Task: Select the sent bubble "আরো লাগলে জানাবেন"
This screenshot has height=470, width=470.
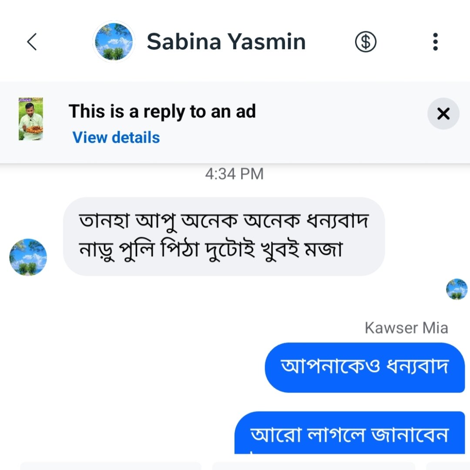Action: click(349, 433)
